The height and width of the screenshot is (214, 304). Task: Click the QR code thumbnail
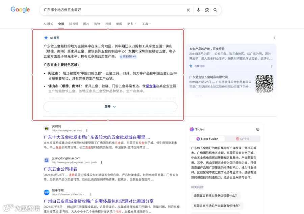tap(264, 84)
